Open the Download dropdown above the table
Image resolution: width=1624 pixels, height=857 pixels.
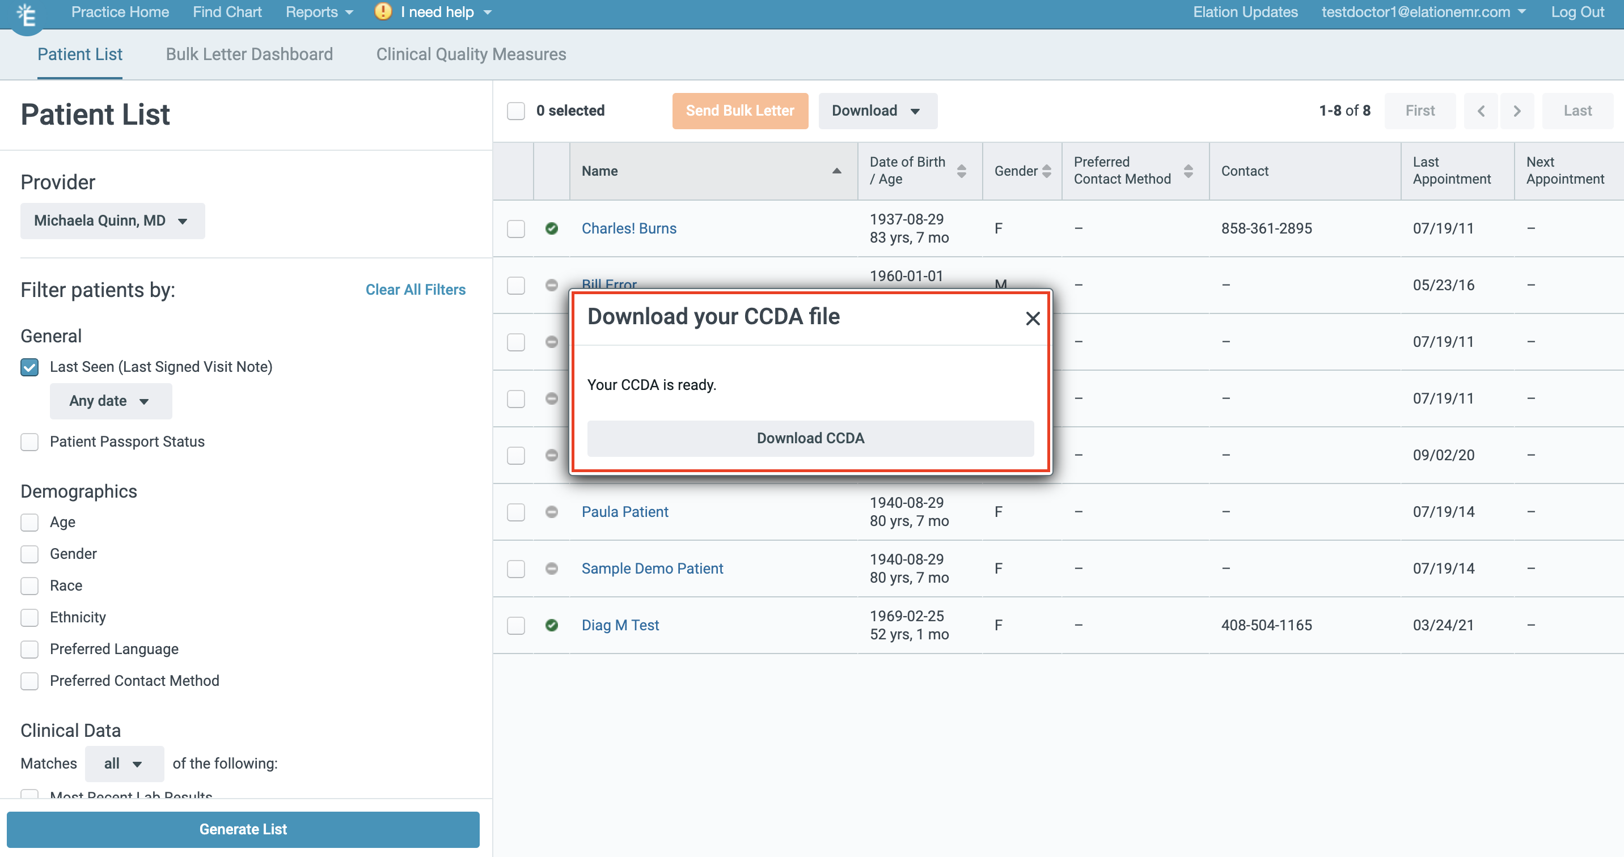coord(877,111)
